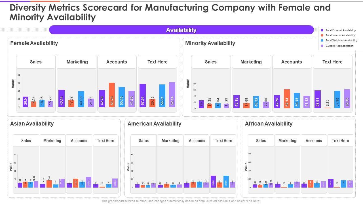The height and width of the screenshot is (204, 363).
Task: Select Marketing header in Minority Availability panel
Action: 251,62
